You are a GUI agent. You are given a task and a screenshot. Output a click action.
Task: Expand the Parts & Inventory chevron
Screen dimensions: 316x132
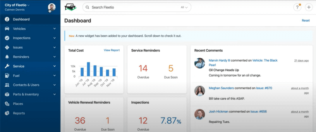(x=54, y=94)
